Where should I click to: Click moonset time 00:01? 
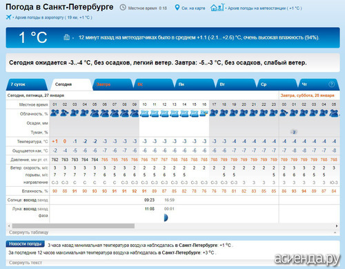[169, 209]
